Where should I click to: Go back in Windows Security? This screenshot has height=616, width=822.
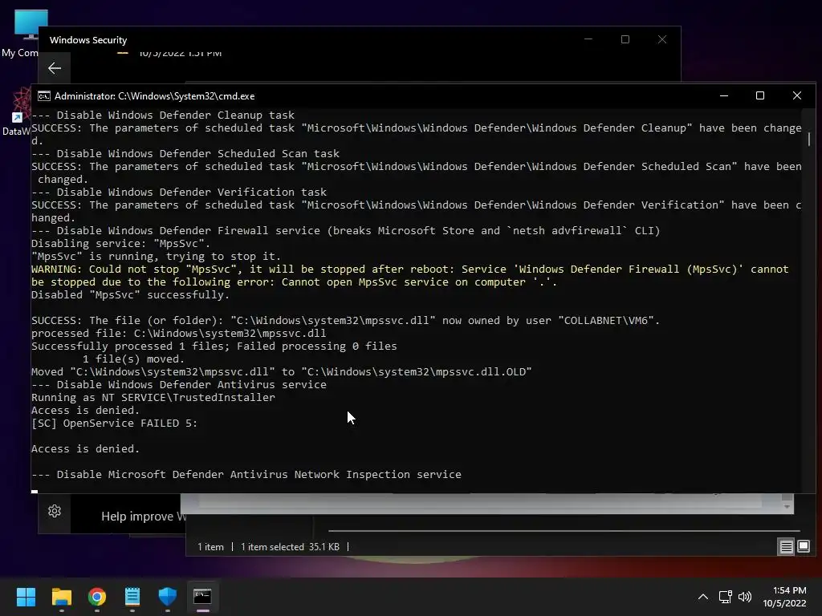pos(55,68)
